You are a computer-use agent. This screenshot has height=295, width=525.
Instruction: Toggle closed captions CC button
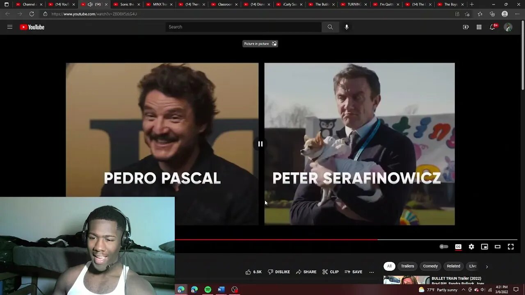tap(458, 247)
